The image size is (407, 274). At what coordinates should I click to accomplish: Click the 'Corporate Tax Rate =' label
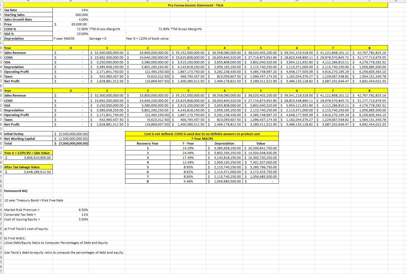point(28,215)
